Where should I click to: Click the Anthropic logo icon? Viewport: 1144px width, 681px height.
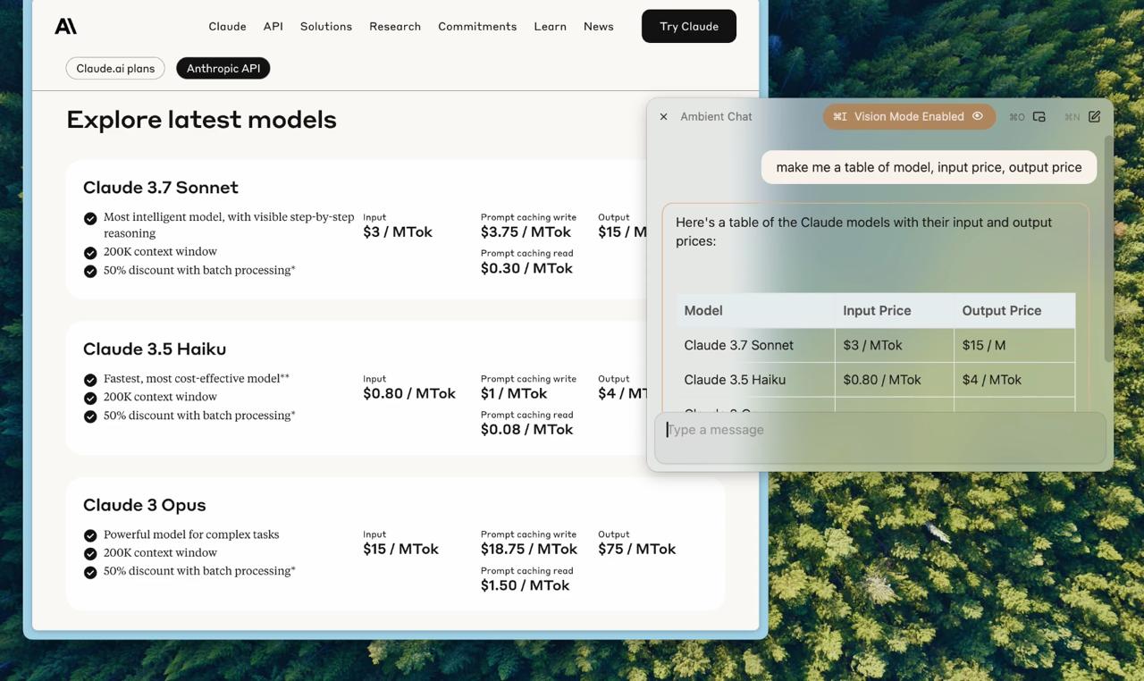point(65,26)
